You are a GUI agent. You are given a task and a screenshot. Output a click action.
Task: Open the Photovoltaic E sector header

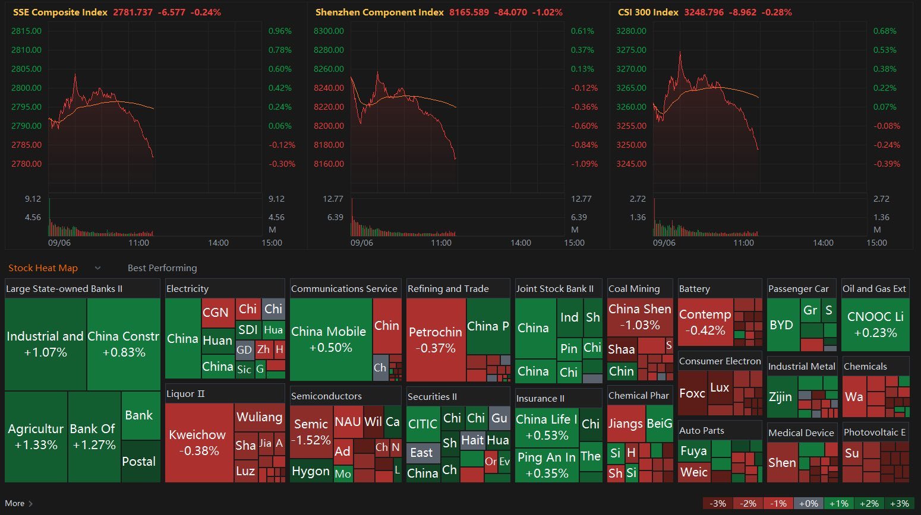pyautogui.click(x=875, y=433)
